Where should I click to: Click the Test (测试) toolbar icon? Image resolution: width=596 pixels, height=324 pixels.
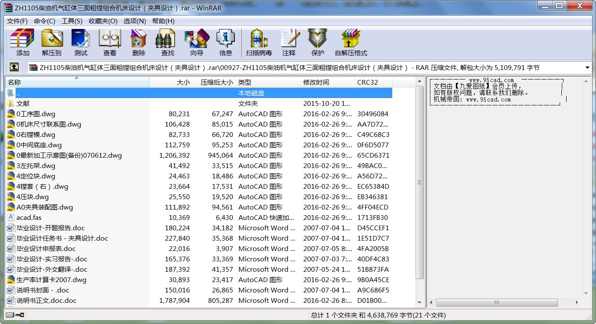80,43
